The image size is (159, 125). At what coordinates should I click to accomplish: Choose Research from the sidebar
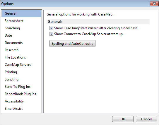(x=11, y=50)
